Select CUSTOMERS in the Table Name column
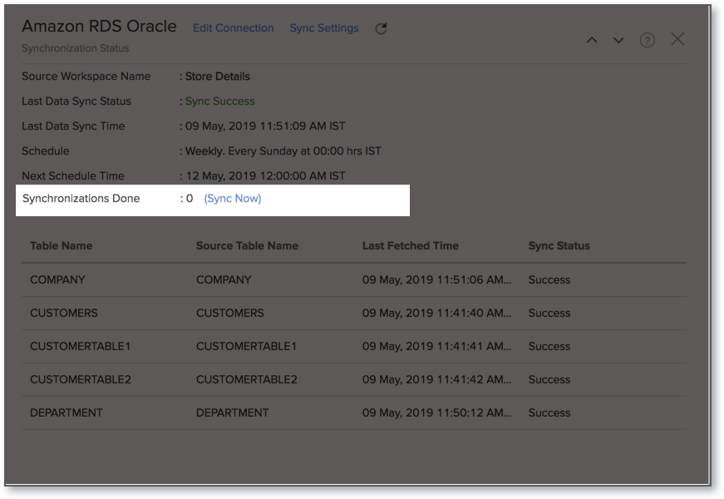Screen dimensions: 724x499 click(64, 314)
